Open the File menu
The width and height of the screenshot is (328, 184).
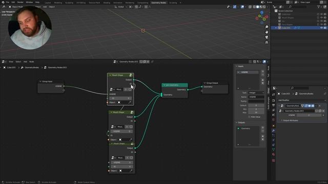point(8,2)
